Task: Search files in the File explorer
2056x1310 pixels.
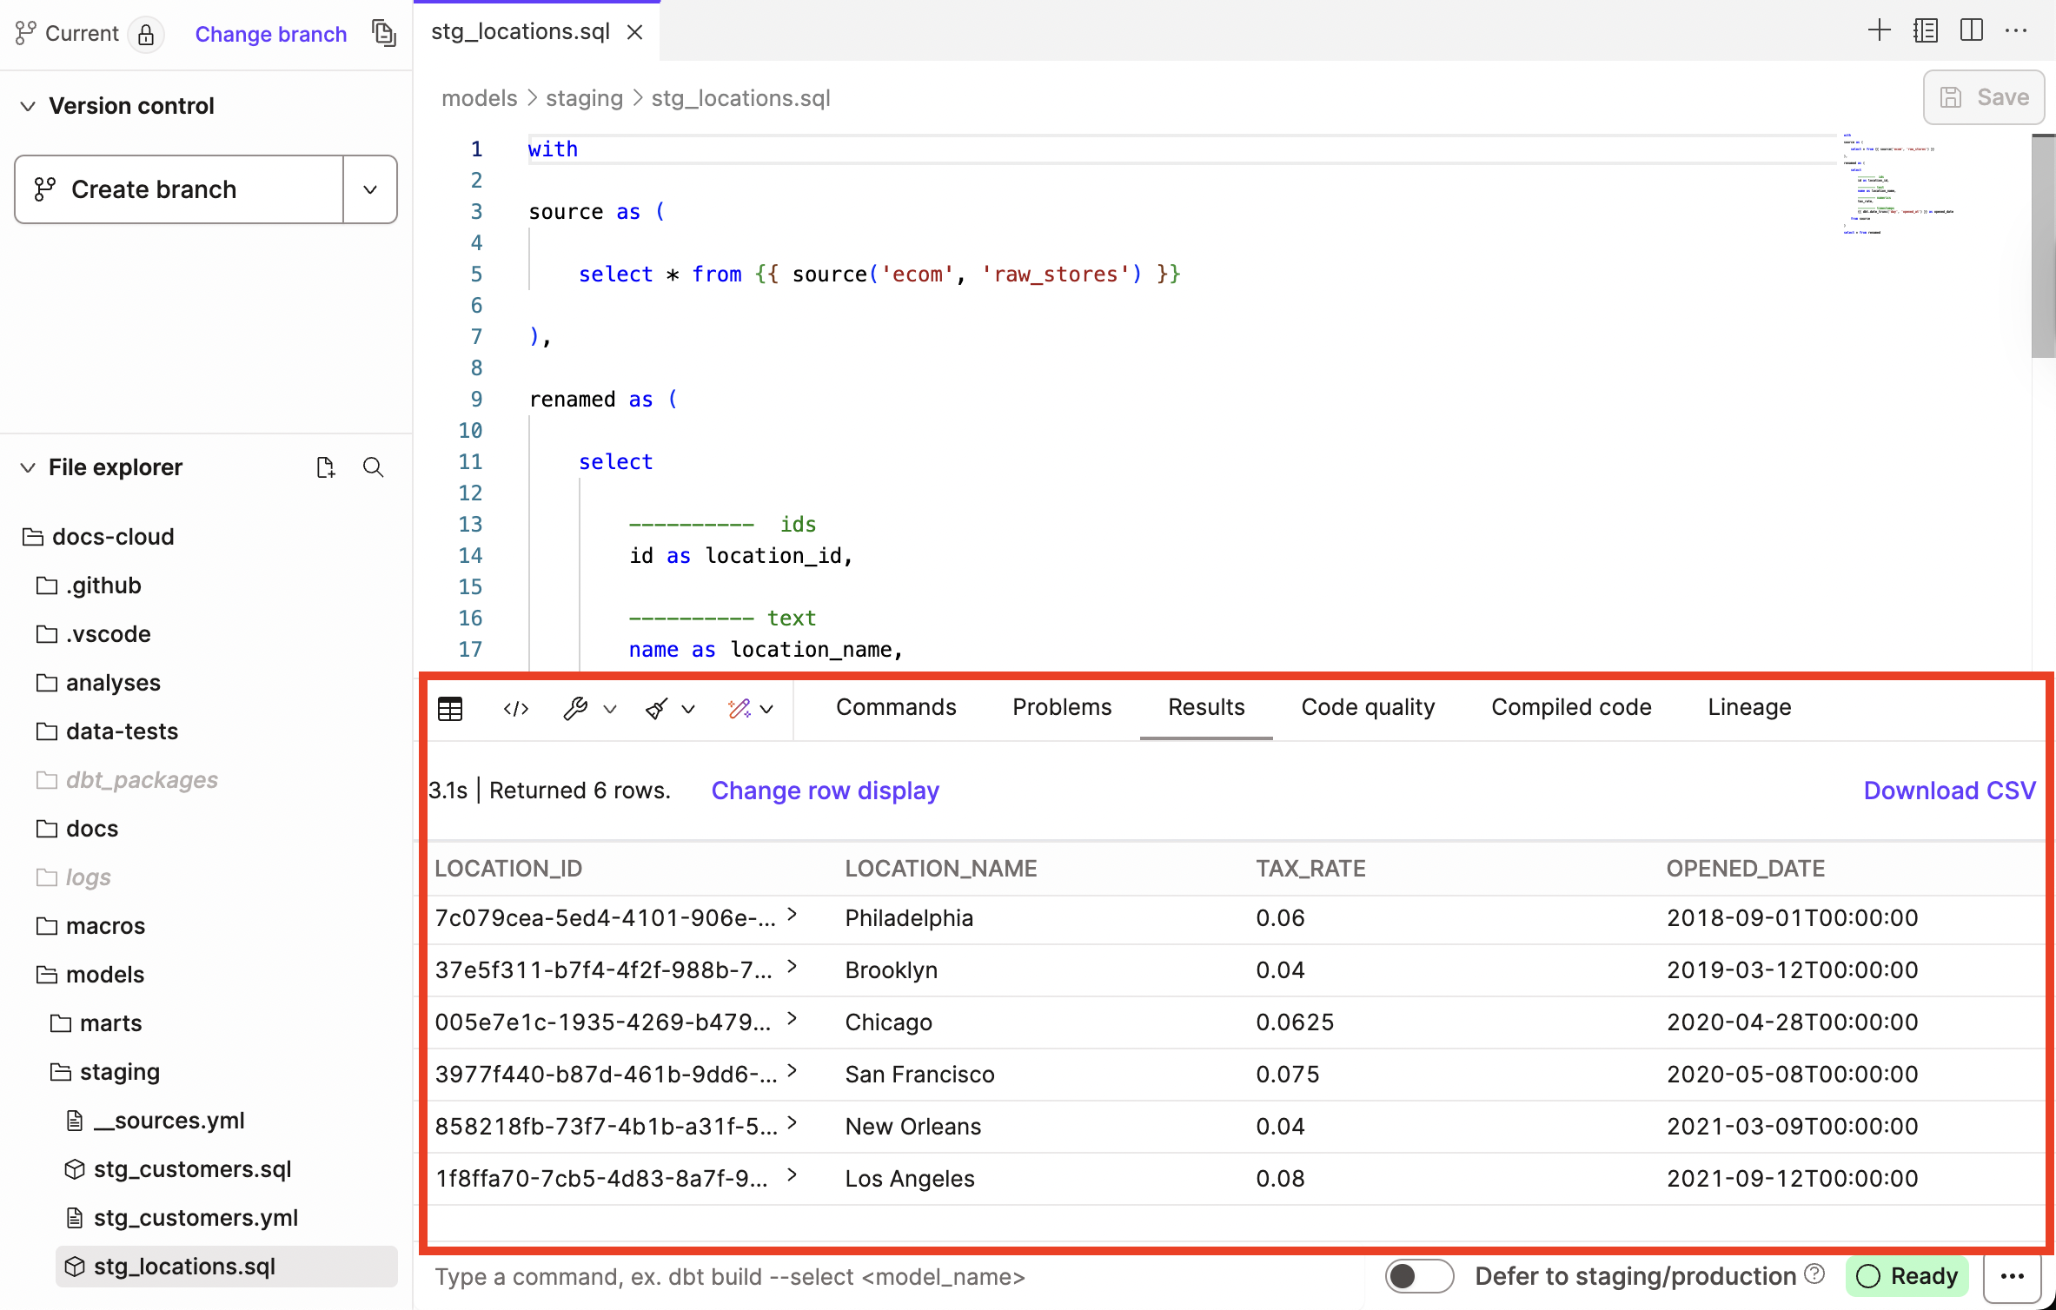Action: (373, 466)
